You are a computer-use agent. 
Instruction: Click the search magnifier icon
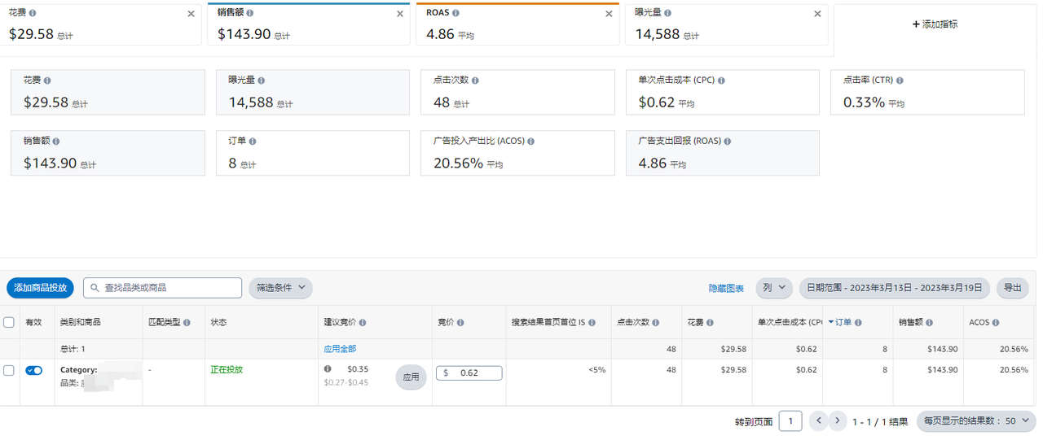tap(95, 288)
